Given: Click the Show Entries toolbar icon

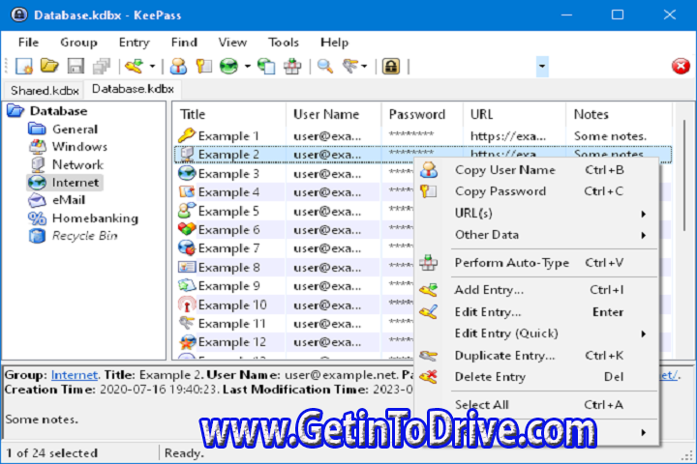Looking at the screenshot, I should point(350,67).
